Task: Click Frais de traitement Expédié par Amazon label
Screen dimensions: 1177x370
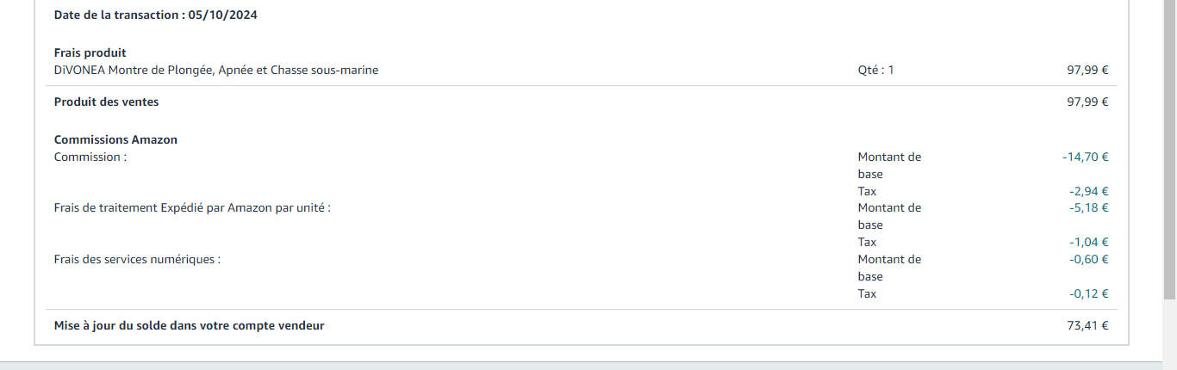Action: coord(192,208)
